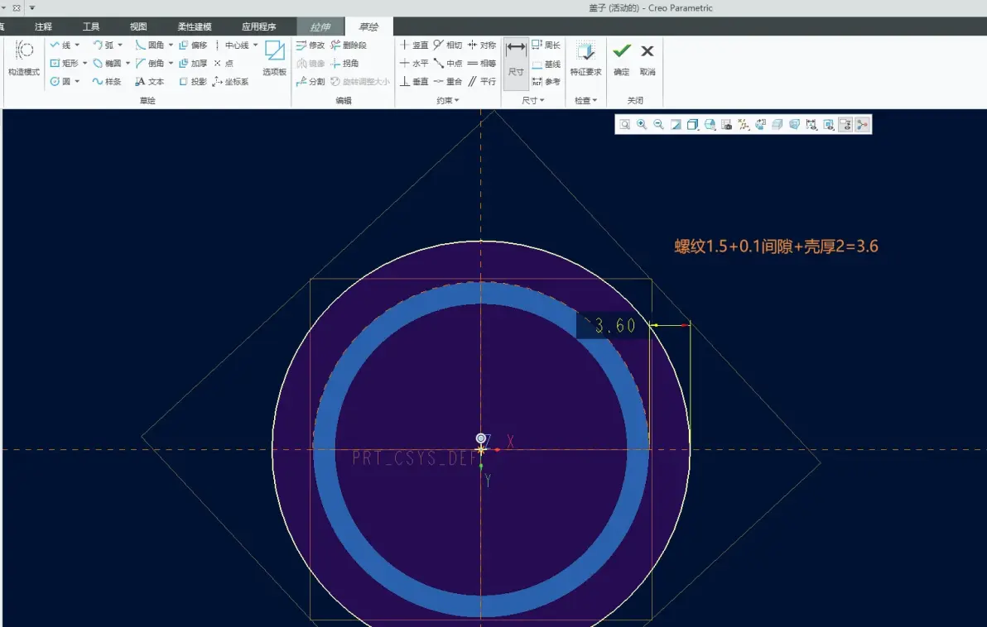Expand the 检查 inspect group dropdown

(585, 100)
